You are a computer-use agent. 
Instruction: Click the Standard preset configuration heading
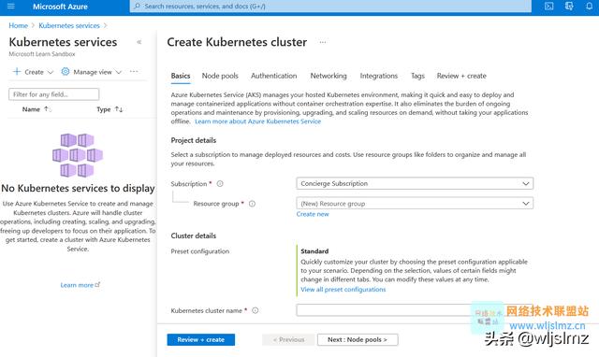pyautogui.click(x=314, y=251)
